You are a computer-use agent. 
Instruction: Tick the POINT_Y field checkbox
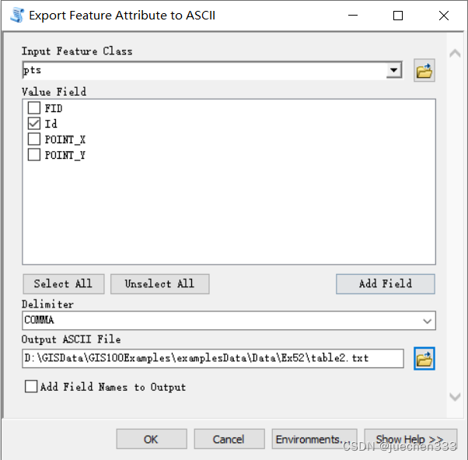point(34,155)
